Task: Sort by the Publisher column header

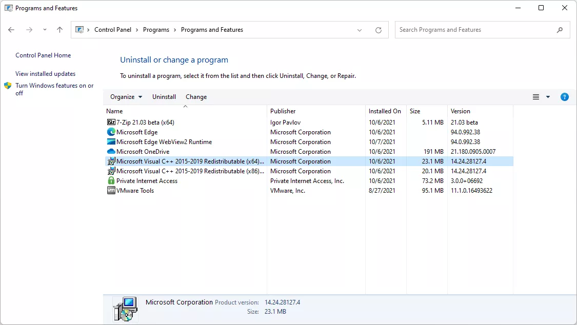Action: [x=316, y=111]
